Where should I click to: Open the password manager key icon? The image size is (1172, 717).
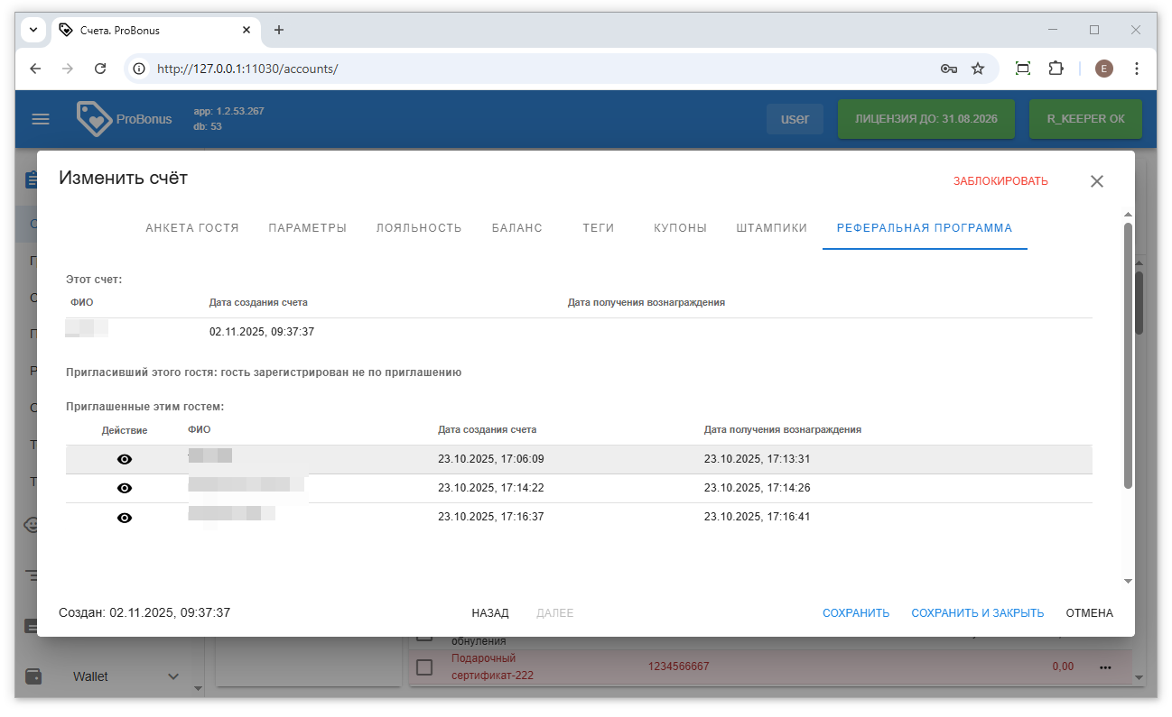[x=948, y=69]
